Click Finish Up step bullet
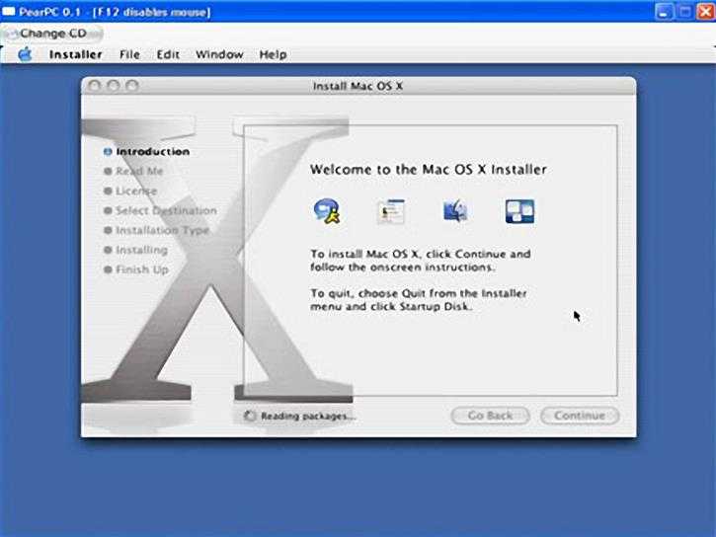Image resolution: width=716 pixels, height=537 pixels. coord(108,269)
